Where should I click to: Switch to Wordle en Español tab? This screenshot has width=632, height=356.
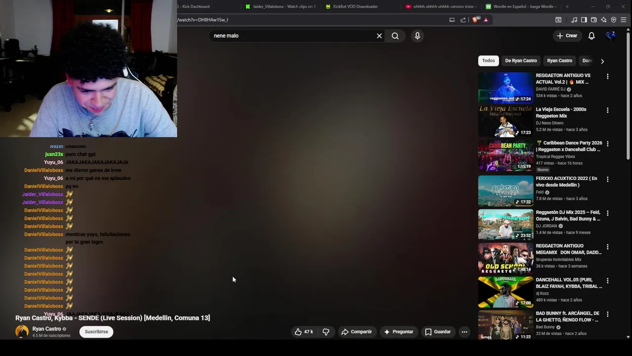(x=521, y=6)
